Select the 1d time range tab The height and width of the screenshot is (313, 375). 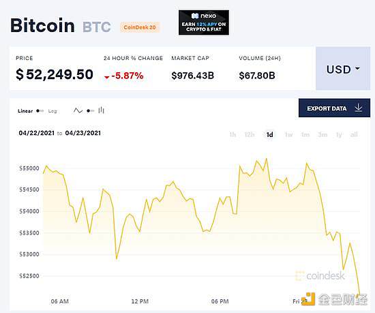(269, 134)
